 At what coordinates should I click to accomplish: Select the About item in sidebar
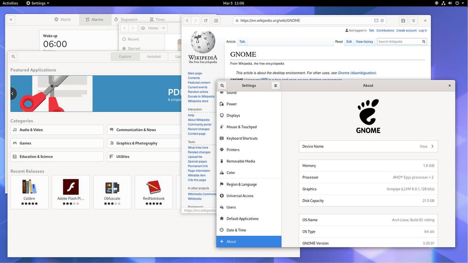[249, 242]
